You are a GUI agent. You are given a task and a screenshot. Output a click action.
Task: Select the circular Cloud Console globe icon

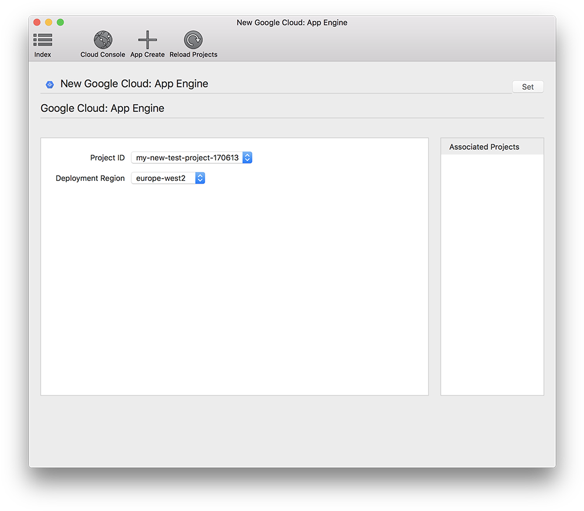click(x=103, y=39)
